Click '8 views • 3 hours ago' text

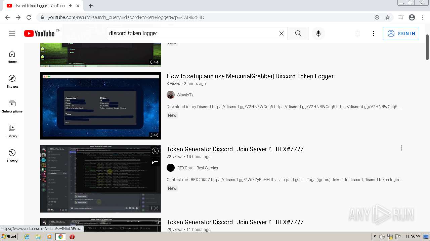(186, 84)
